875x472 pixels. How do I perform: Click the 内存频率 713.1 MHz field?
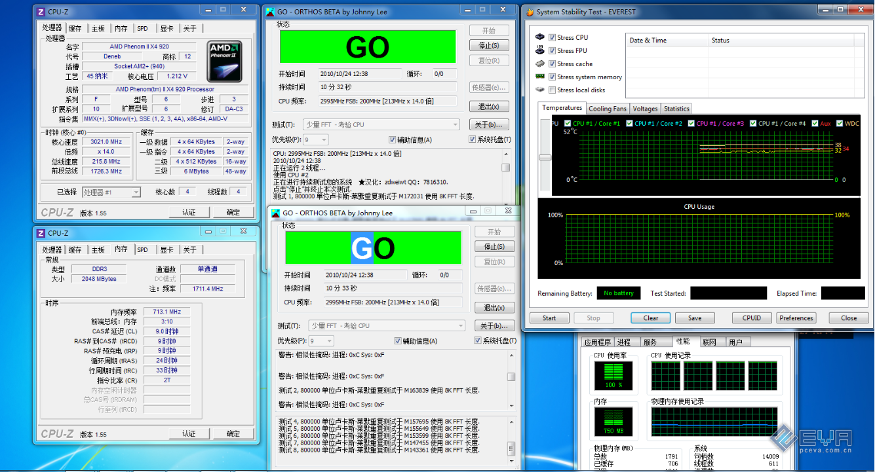click(x=166, y=312)
